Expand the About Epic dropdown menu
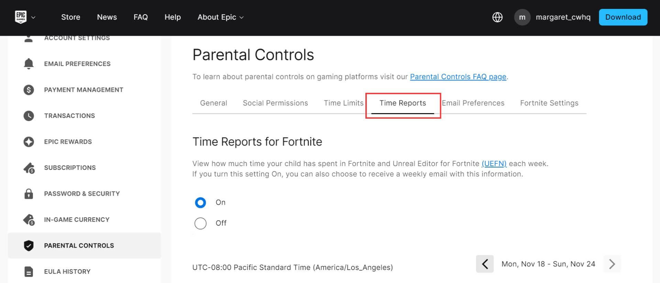The height and width of the screenshot is (283, 660). pyautogui.click(x=220, y=17)
